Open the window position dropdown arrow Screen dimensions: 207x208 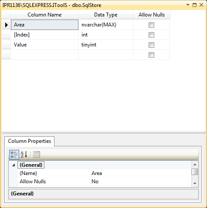coord(188,5)
